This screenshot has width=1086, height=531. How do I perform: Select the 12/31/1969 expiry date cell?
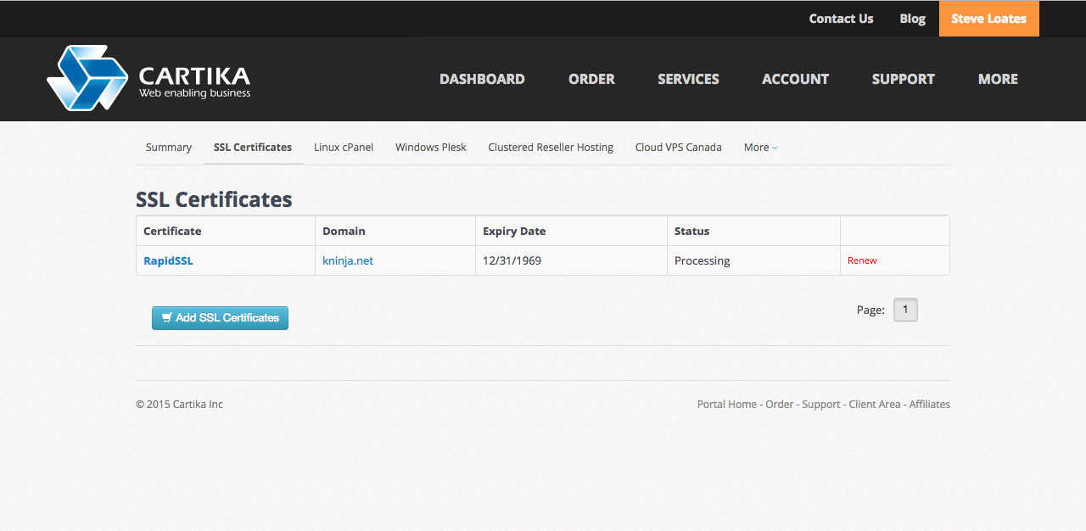571,260
